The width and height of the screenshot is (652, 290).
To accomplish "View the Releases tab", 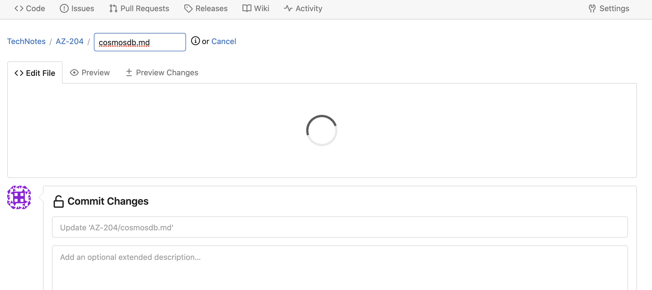I will (x=206, y=8).
